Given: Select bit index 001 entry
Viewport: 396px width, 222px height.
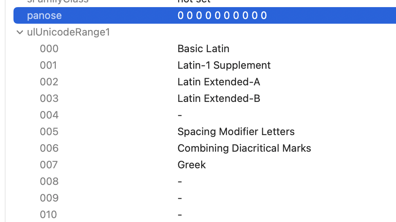Looking at the screenshot, I should 49,66.
